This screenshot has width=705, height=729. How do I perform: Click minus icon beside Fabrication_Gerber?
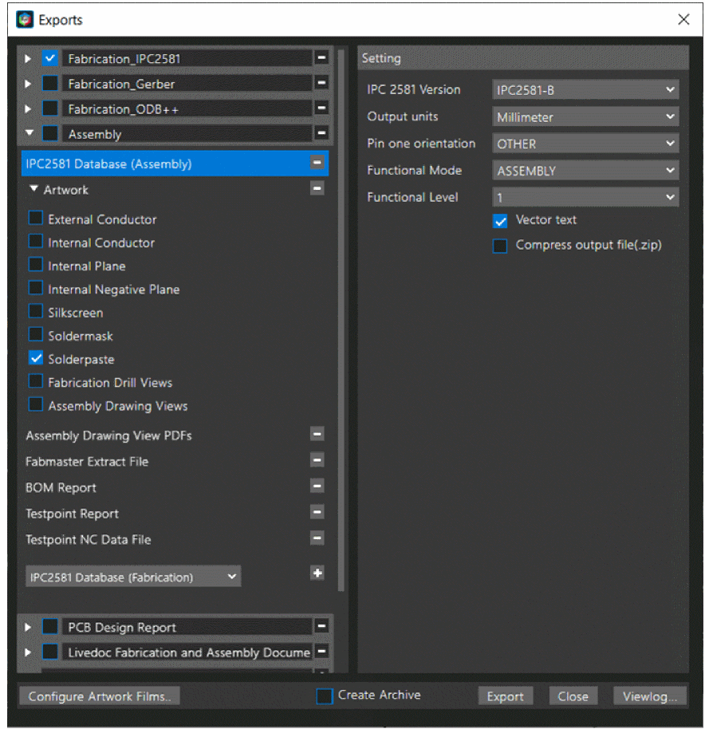321,83
